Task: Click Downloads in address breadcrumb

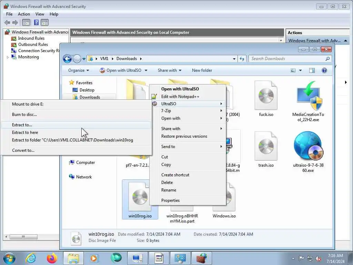Action: click(127, 59)
